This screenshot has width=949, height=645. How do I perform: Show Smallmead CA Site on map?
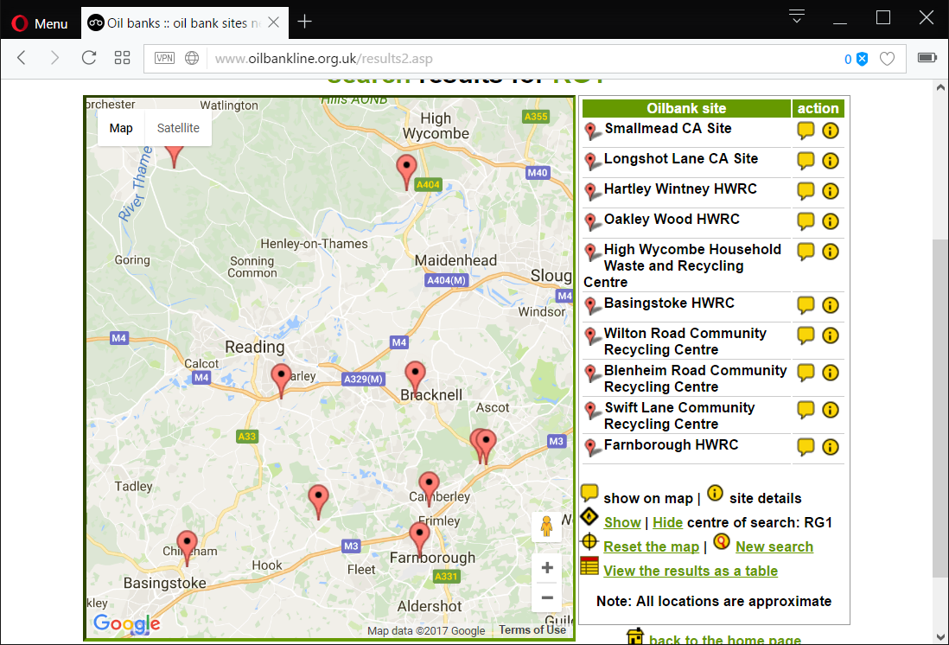coord(806,131)
